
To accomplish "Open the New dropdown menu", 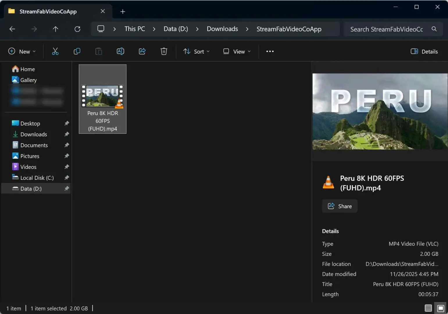I will [x=22, y=51].
